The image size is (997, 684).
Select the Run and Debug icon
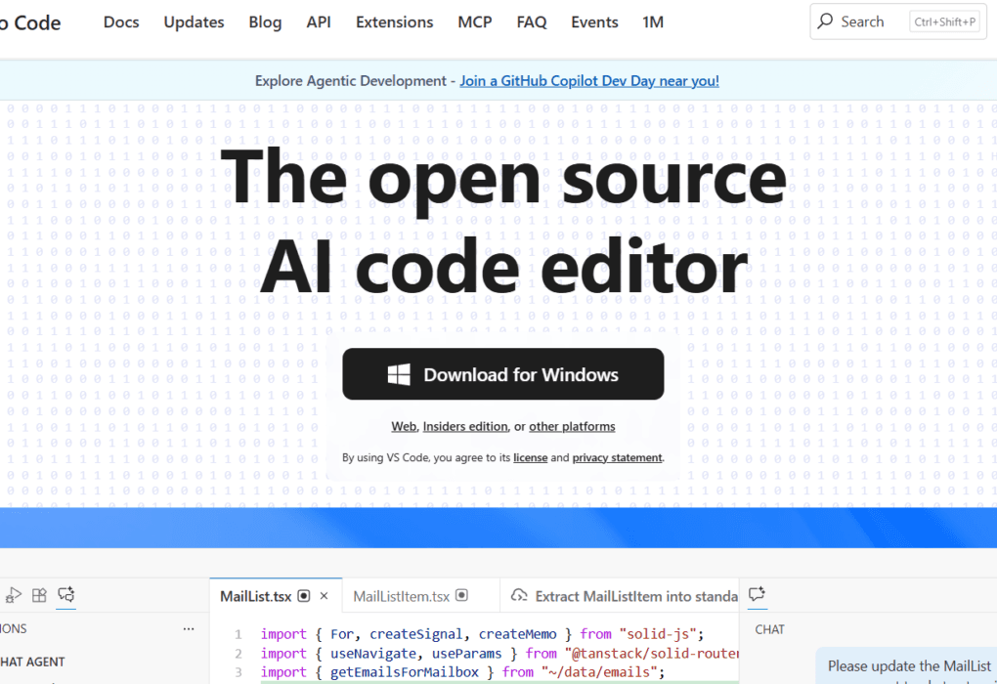click(15, 595)
